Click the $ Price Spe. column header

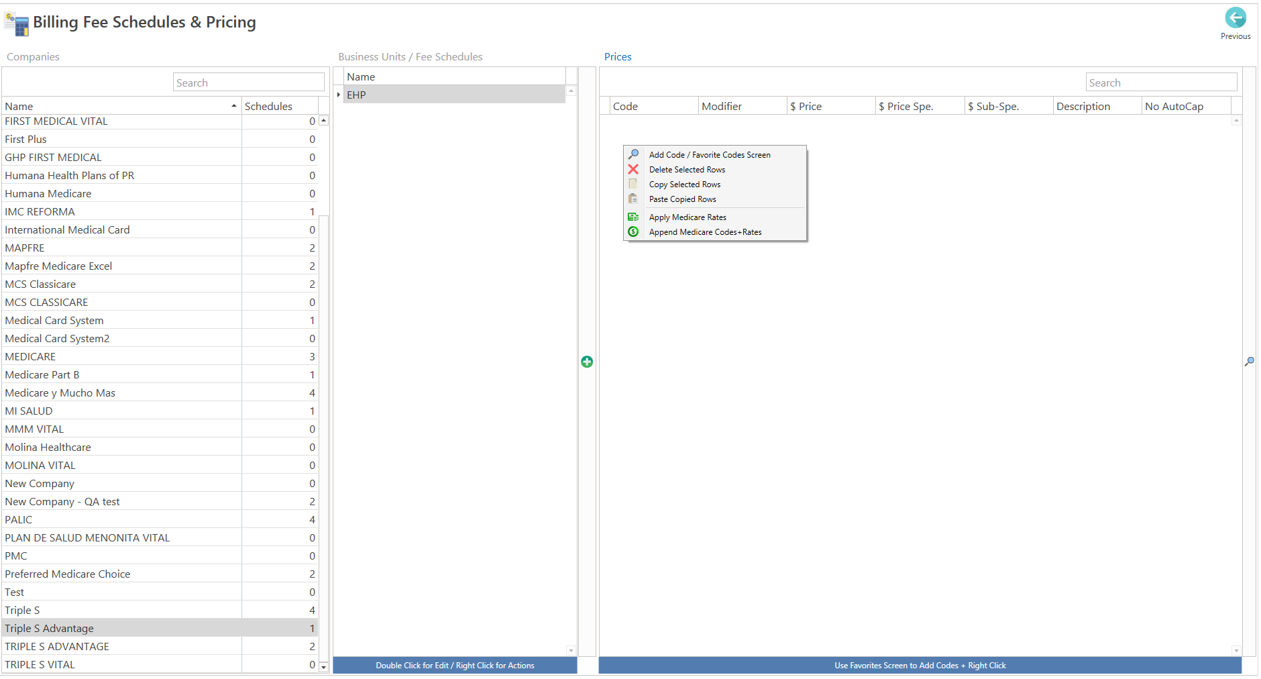(x=920, y=106)
